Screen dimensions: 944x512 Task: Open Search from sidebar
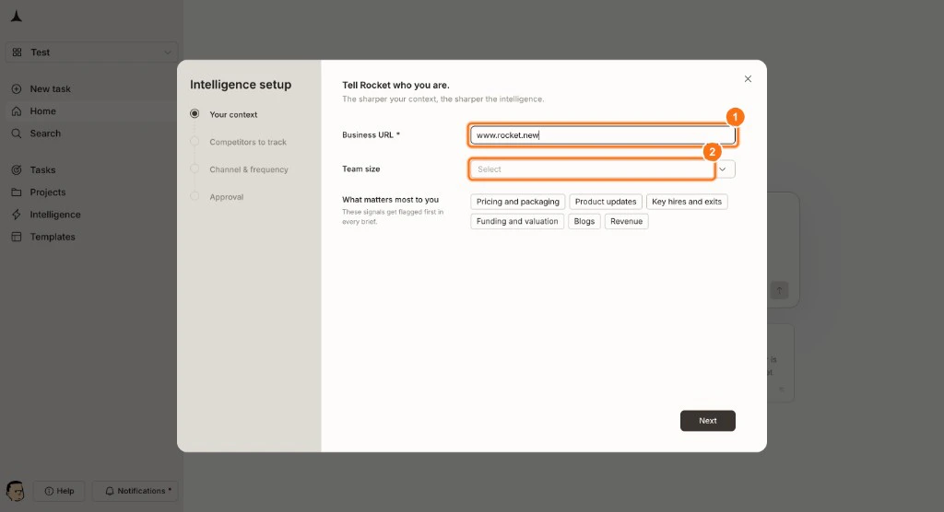click(x=45, y=134)
